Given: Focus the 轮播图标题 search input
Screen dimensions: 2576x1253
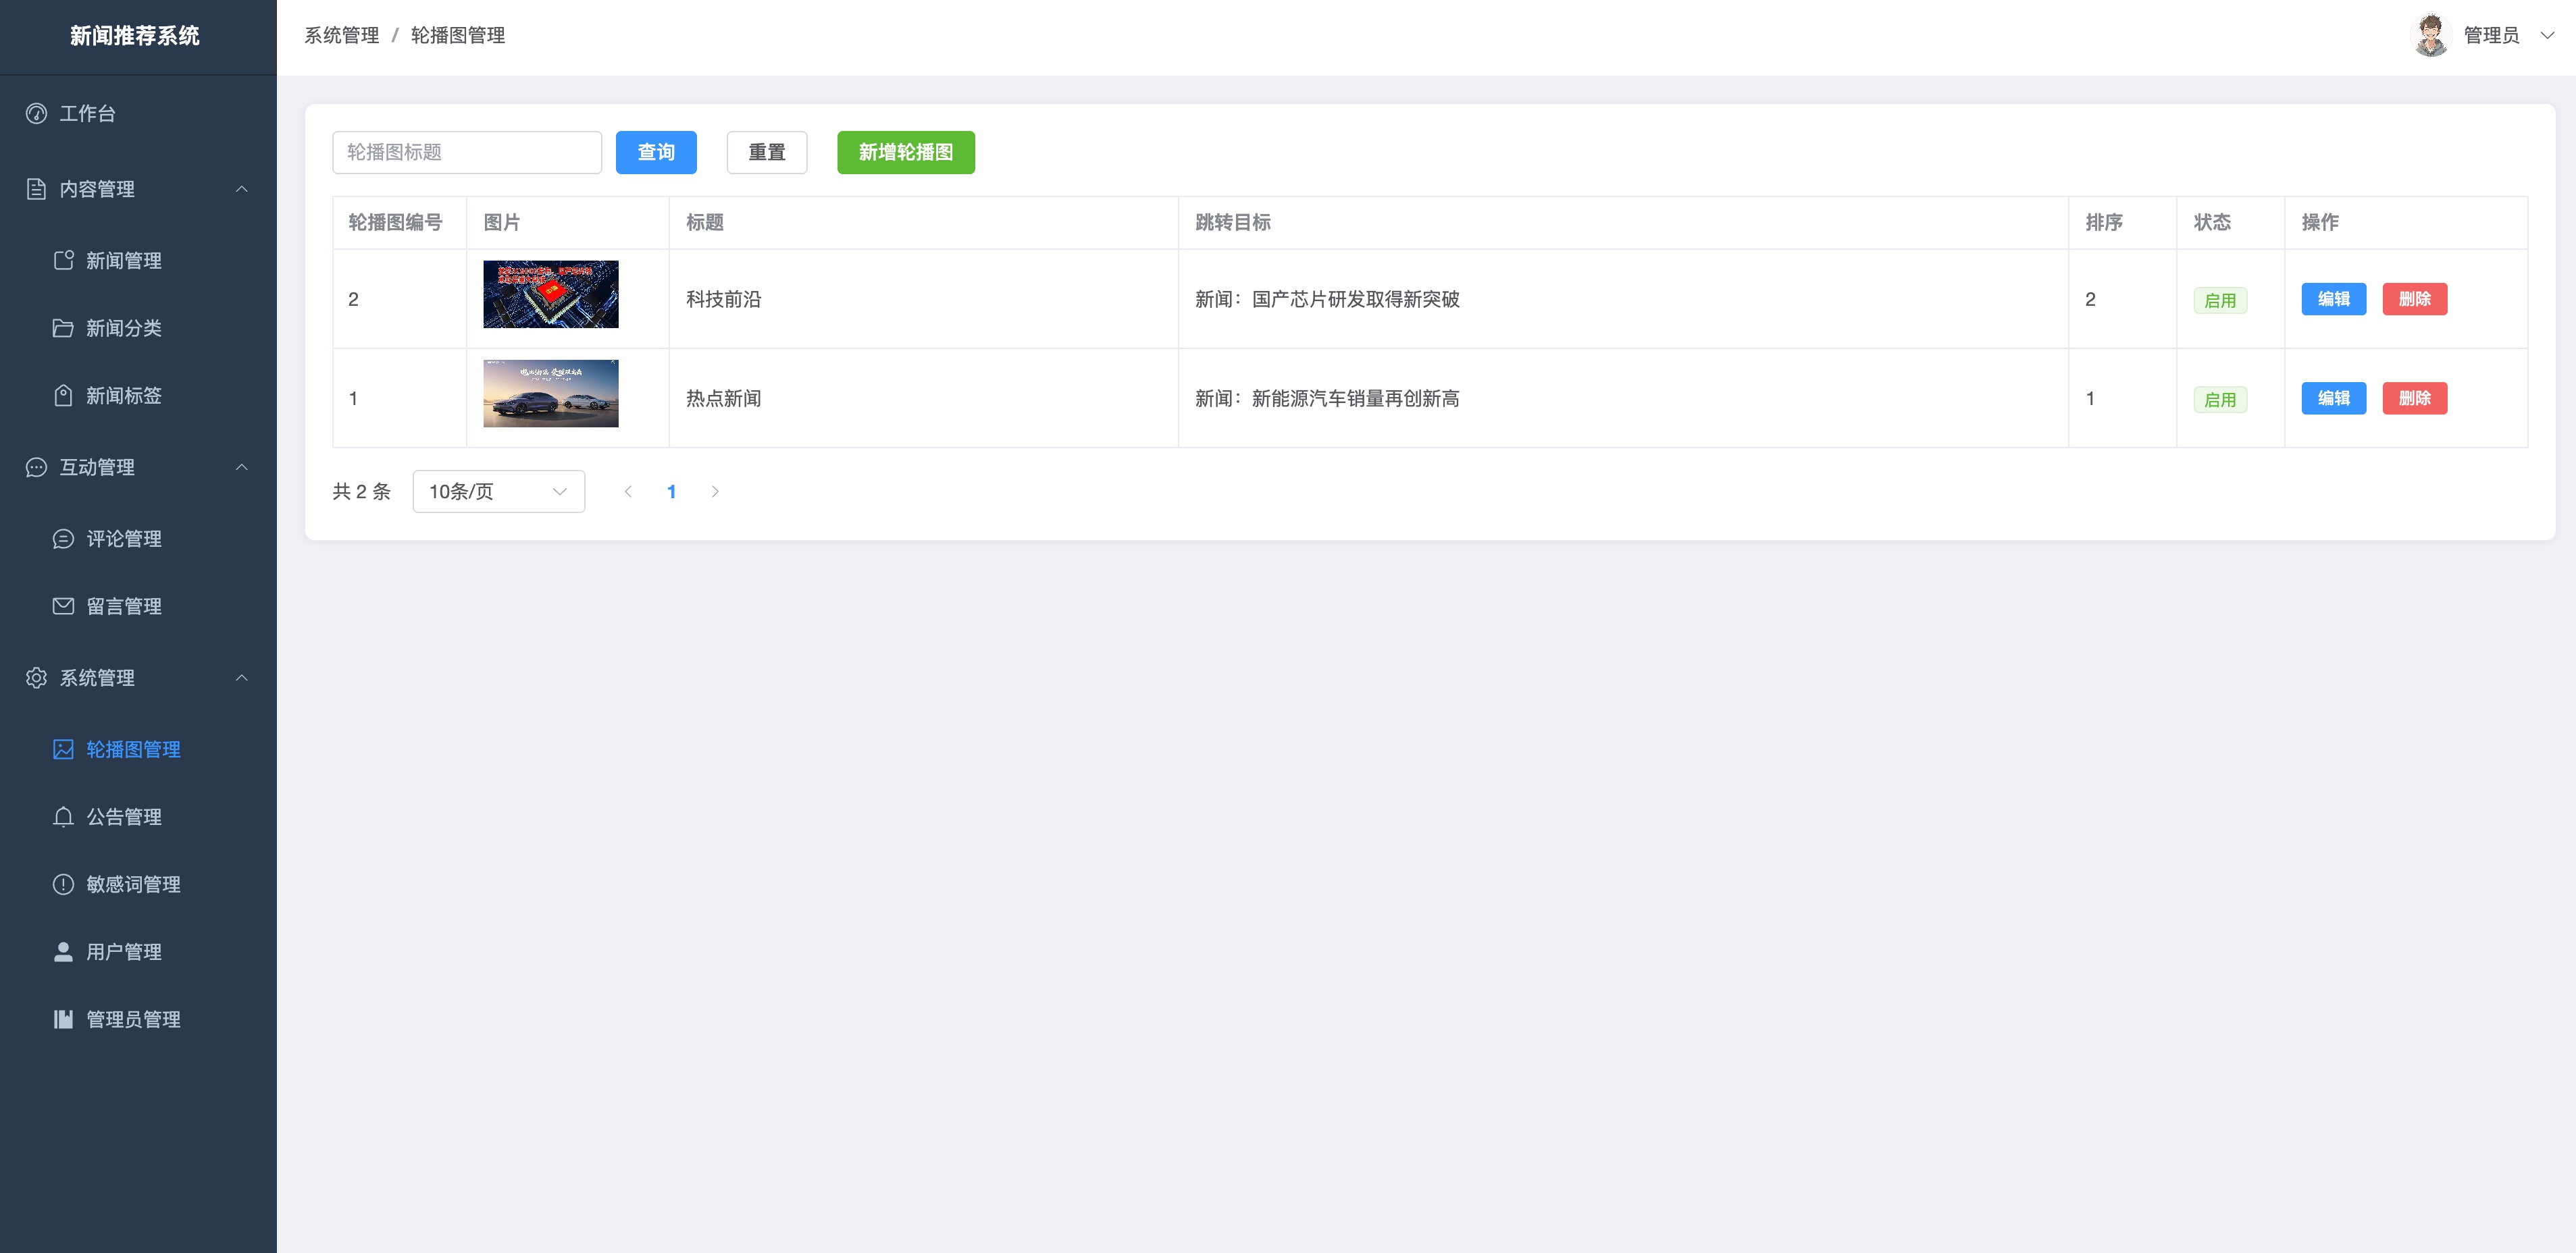Looking at the screenshot, I should [x=467, y=153].
